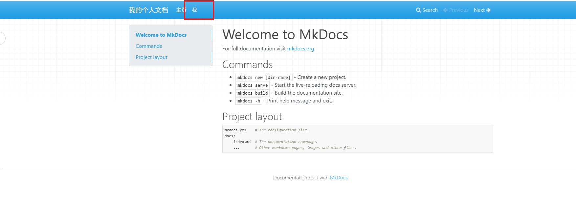Click the Commands section heading
This screenshot has width=576, height=200.
click(x=248, y=64)
